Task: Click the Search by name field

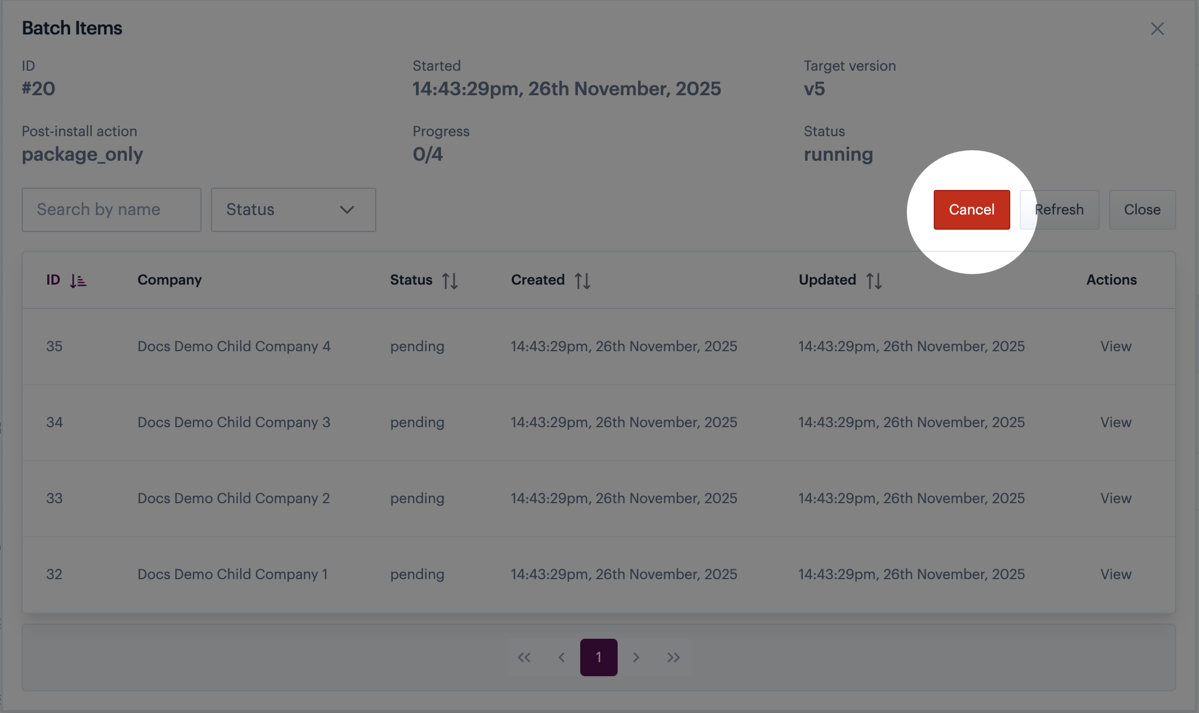Action: coord(111,210)
